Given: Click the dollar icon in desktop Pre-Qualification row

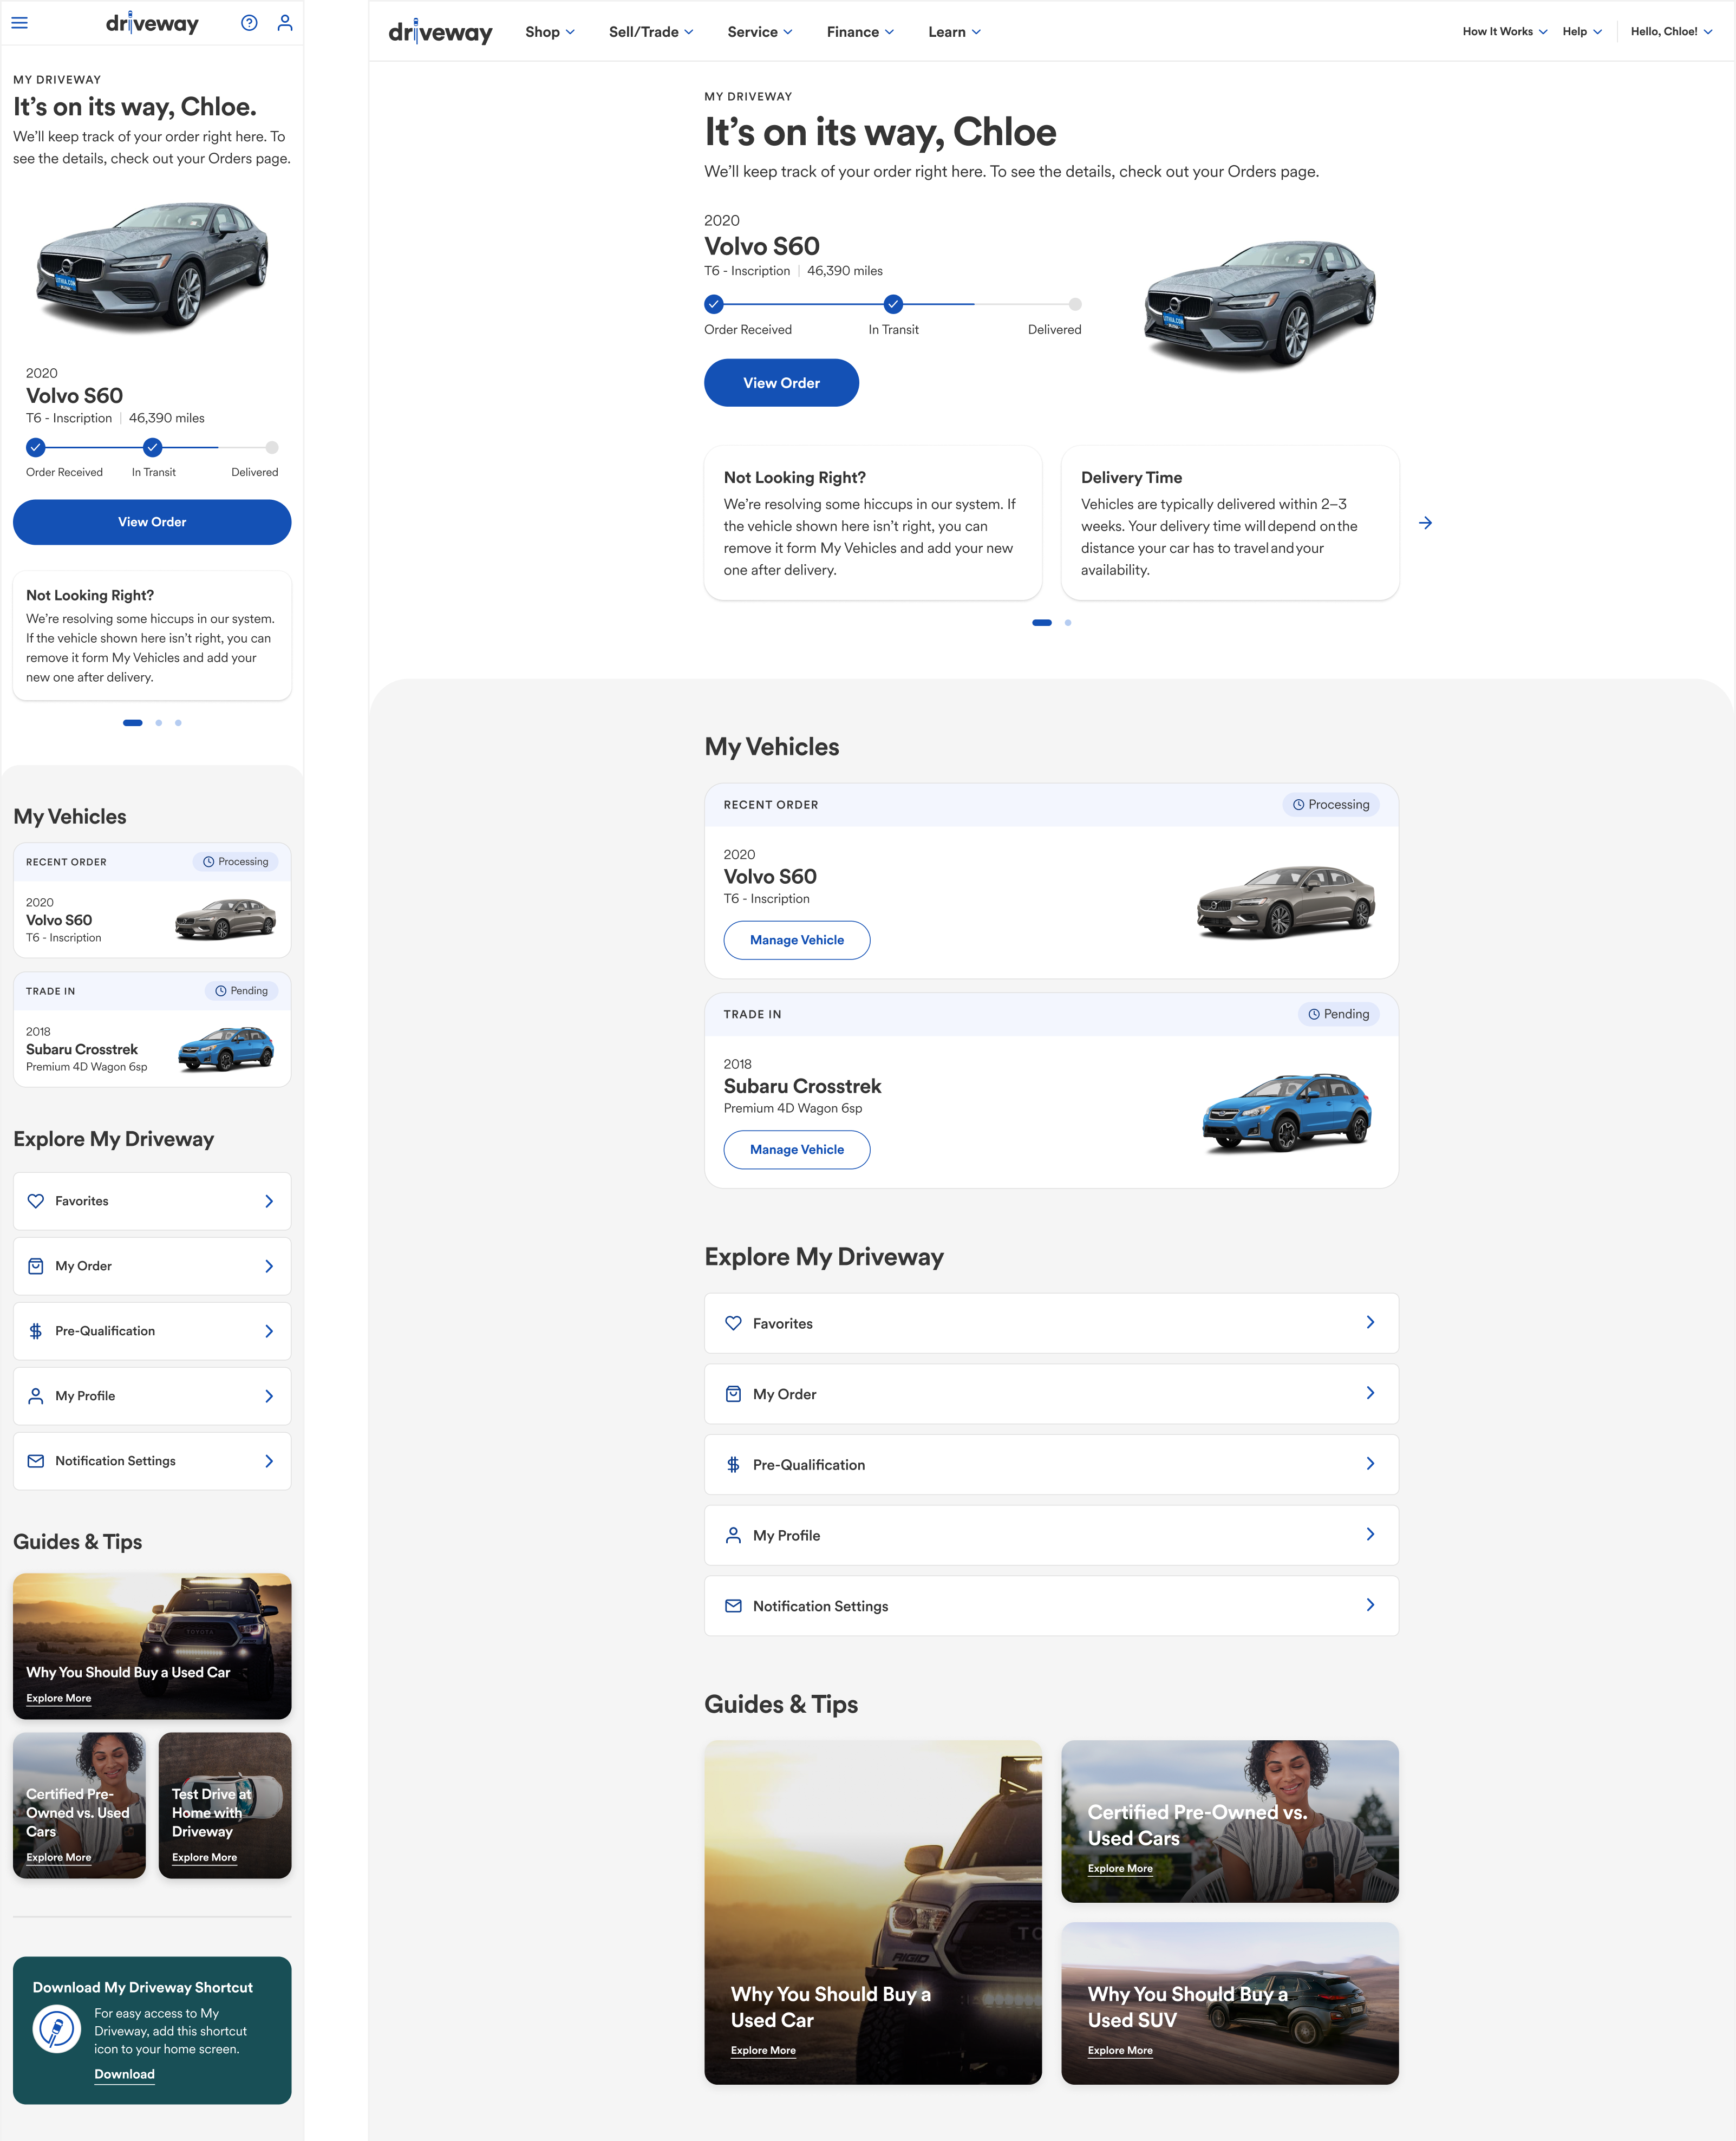Looking at the screenshot, I should pyautogui.click(x=733, y=1465).
